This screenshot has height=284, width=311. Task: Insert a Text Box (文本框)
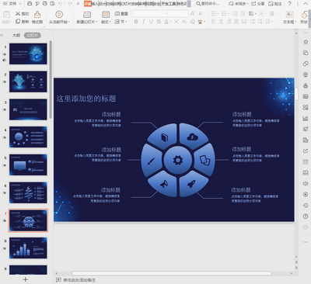[x=289, y=18]
